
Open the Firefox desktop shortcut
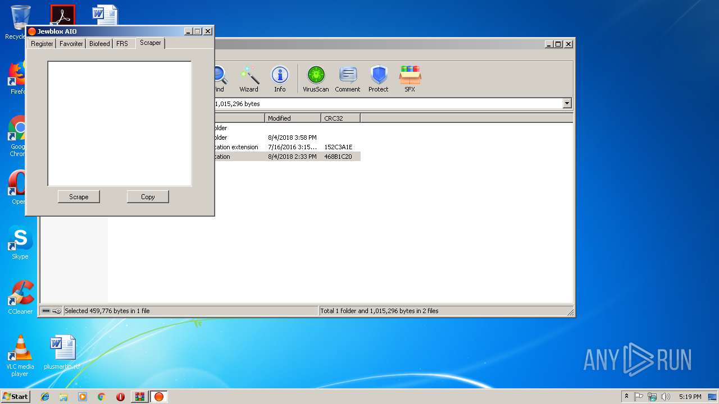[x=19, y=78]
